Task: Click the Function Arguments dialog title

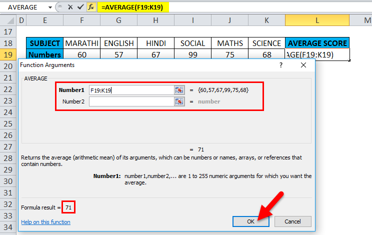Action: point(47,65)
